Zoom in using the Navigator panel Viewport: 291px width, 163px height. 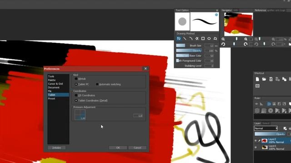pos(246,39)
